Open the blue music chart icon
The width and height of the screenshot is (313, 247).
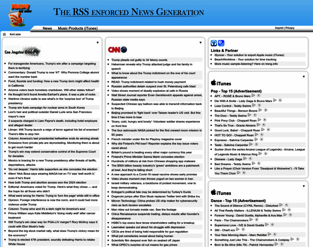[x=221, y=43]
